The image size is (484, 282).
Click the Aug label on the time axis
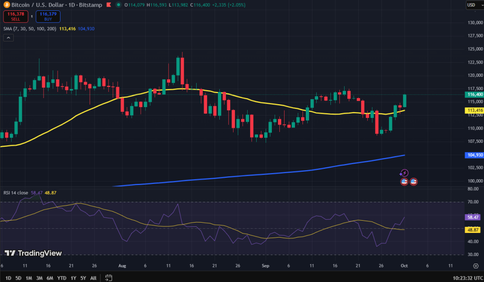122,265
